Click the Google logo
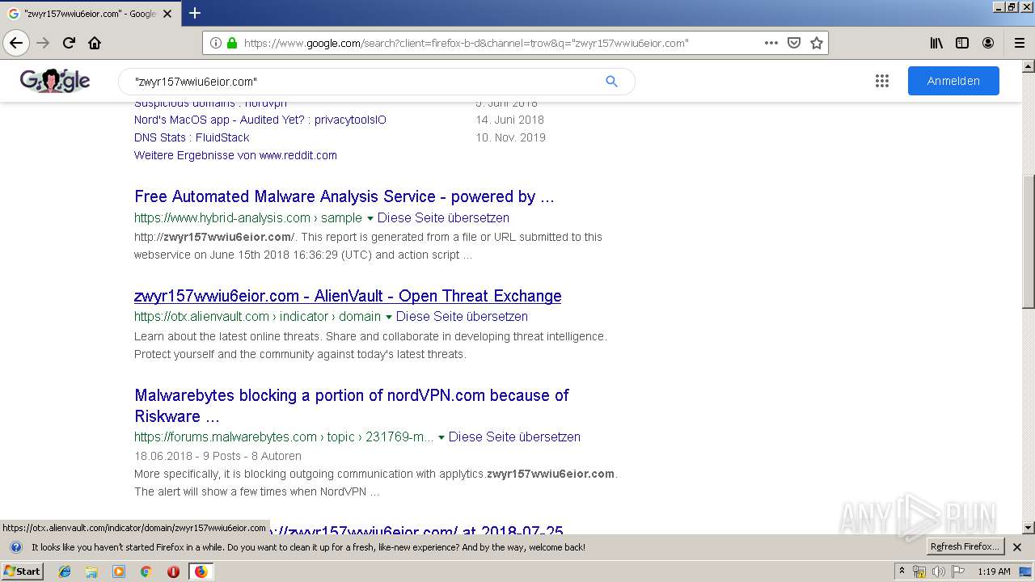 tap(55, 81)
